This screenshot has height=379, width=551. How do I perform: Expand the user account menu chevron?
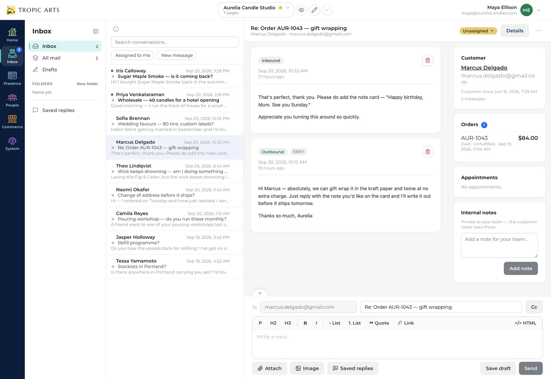[x=539, y=10]
